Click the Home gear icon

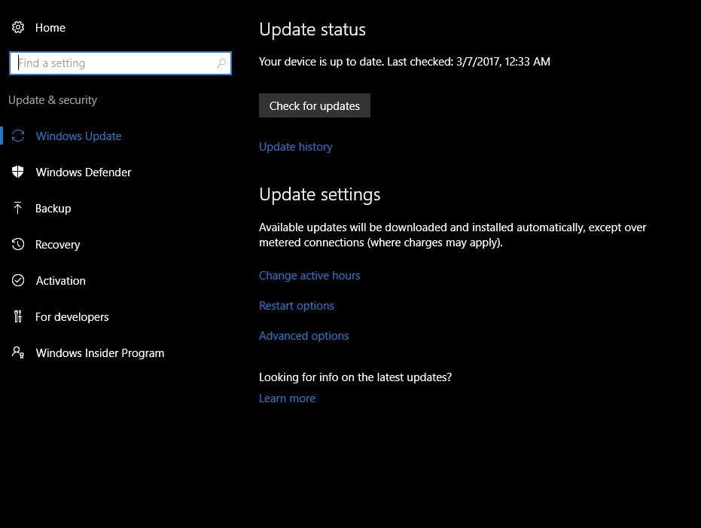pos(18,27)
